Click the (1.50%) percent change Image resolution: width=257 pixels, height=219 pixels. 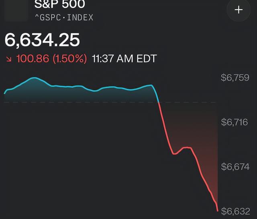point(71,59)
